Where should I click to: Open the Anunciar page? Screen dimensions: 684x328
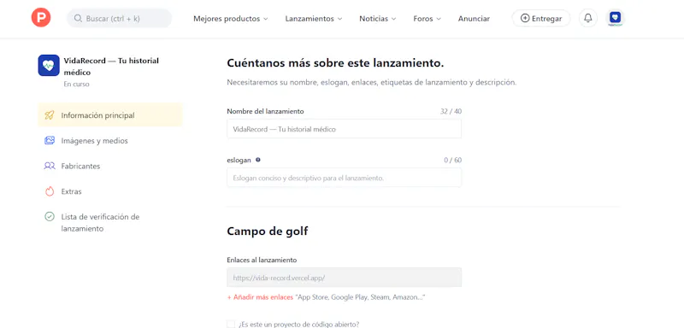474,19
